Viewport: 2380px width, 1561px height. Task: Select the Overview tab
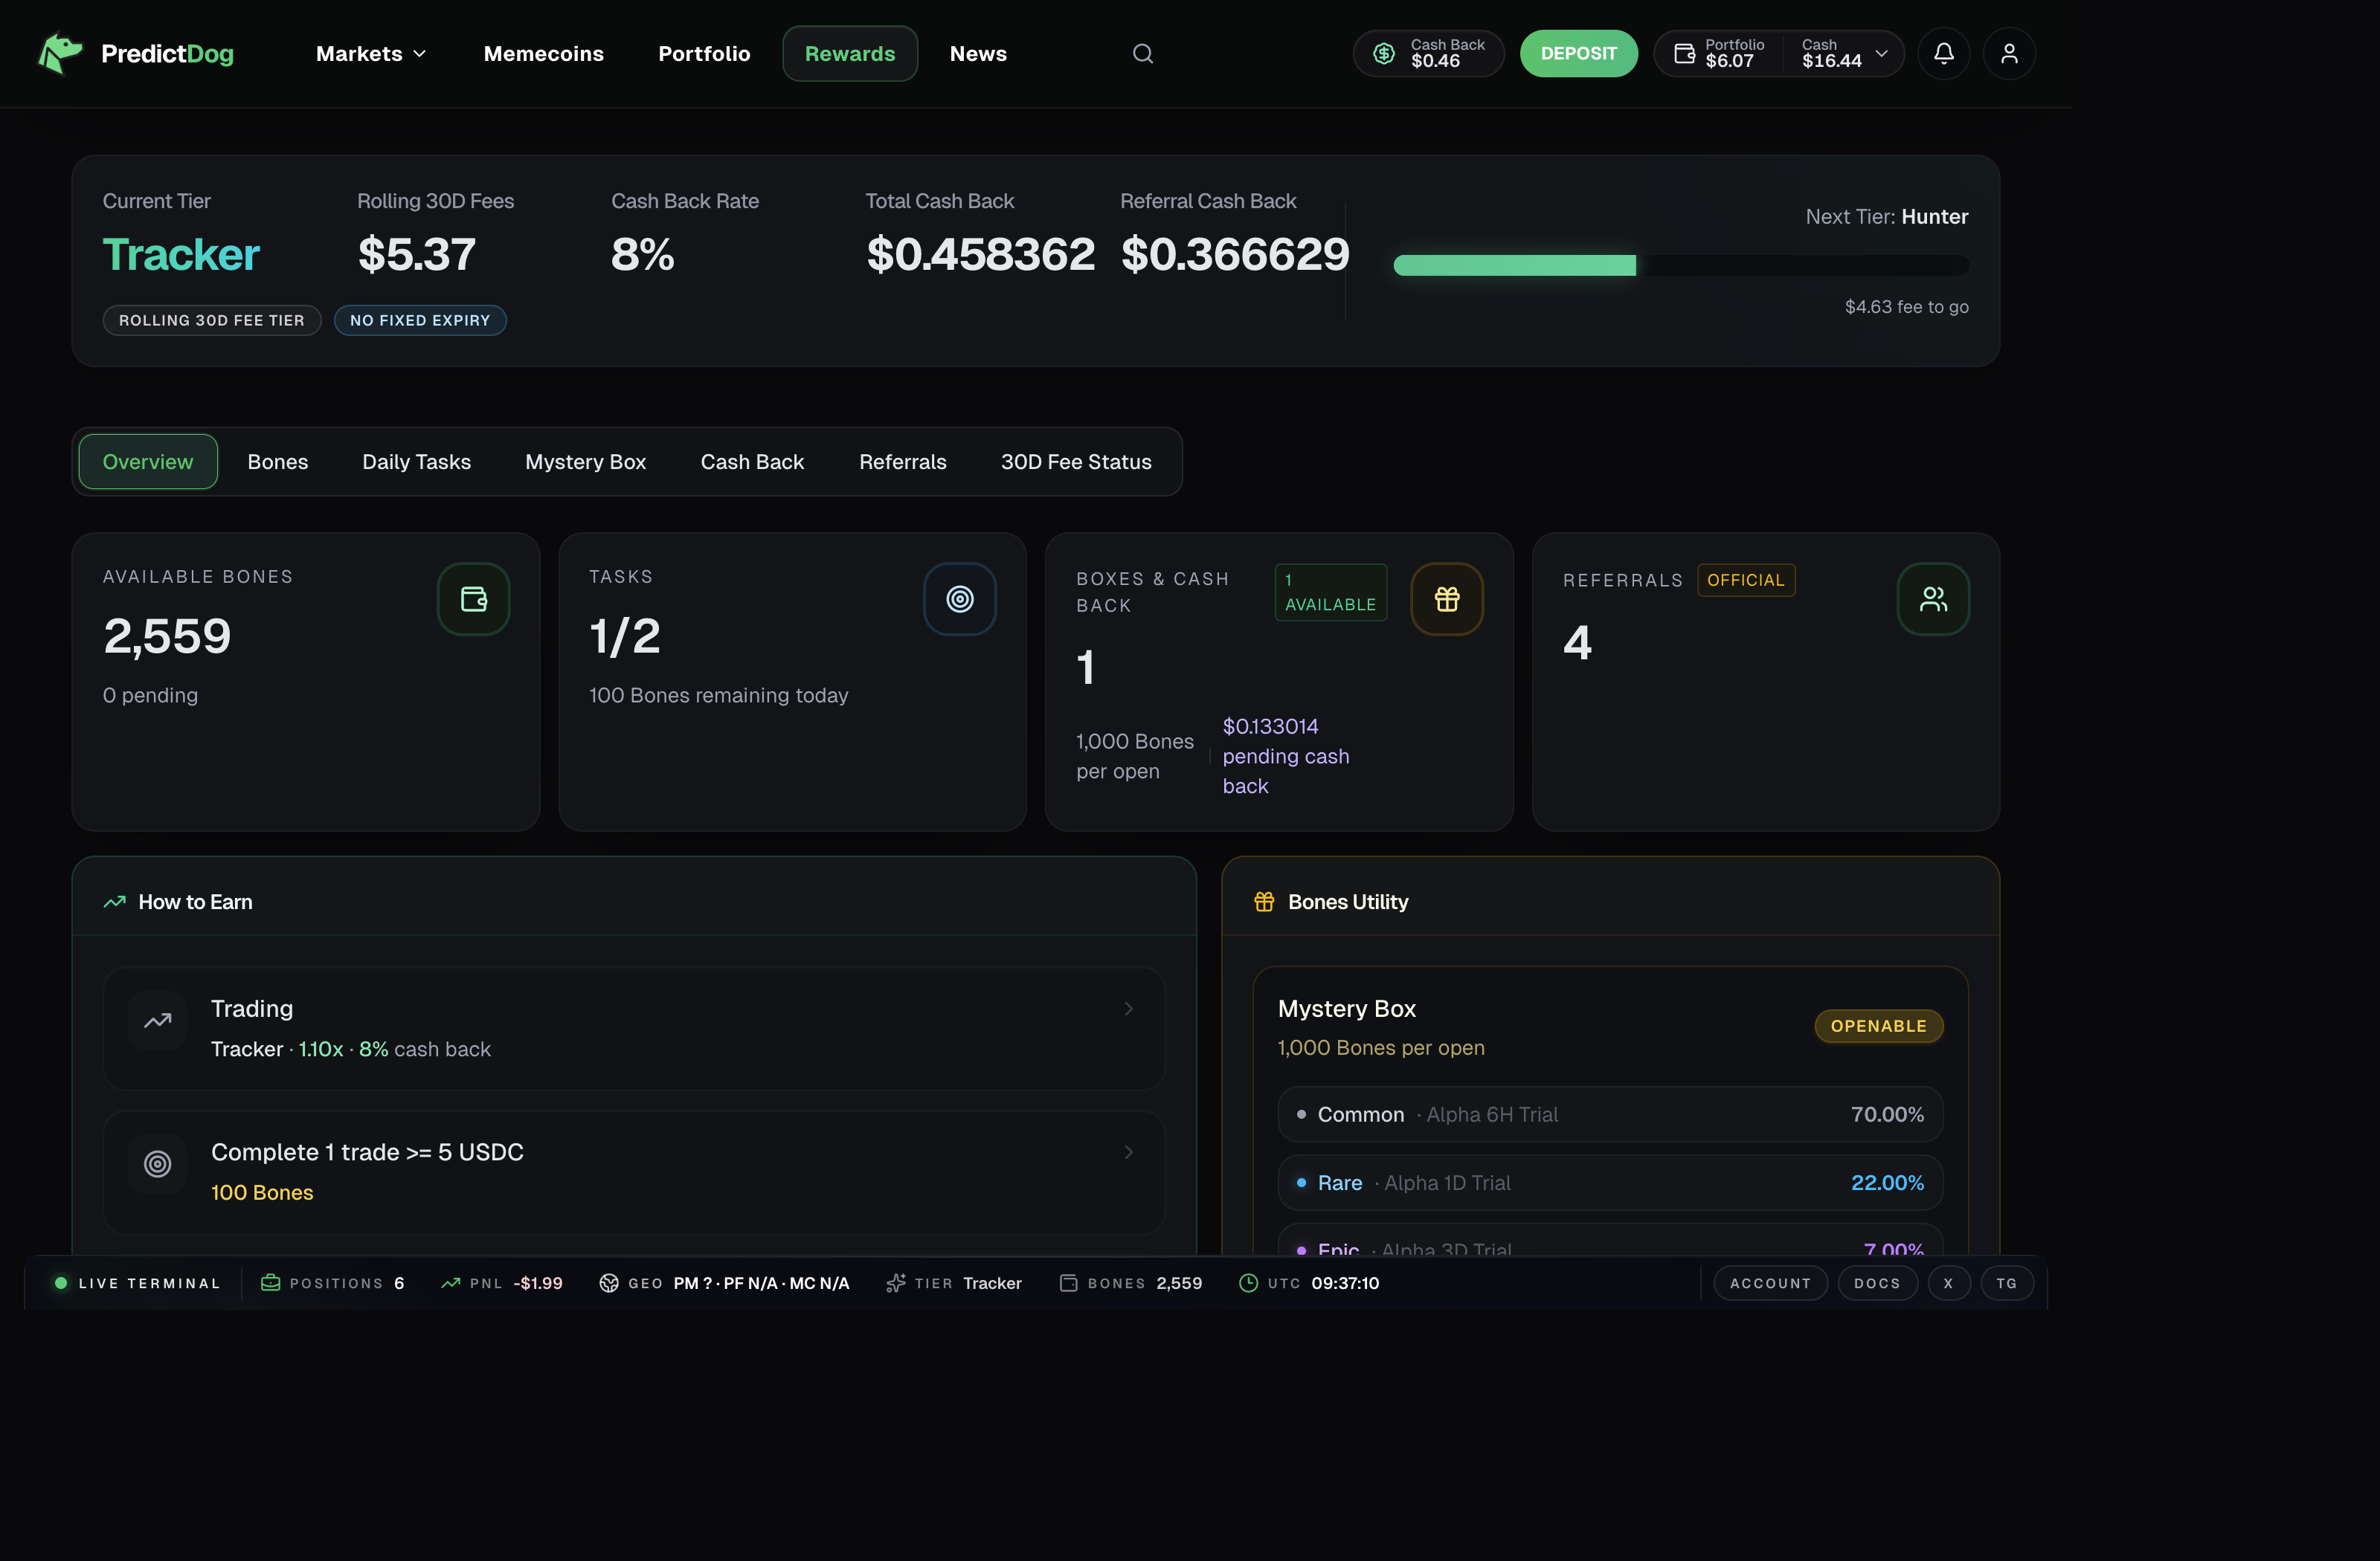tap(148, 462)
